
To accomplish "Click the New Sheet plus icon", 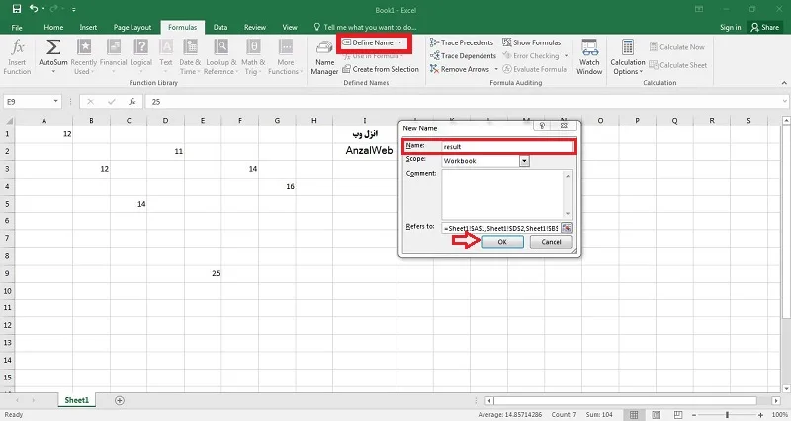I will coord(119,400).
